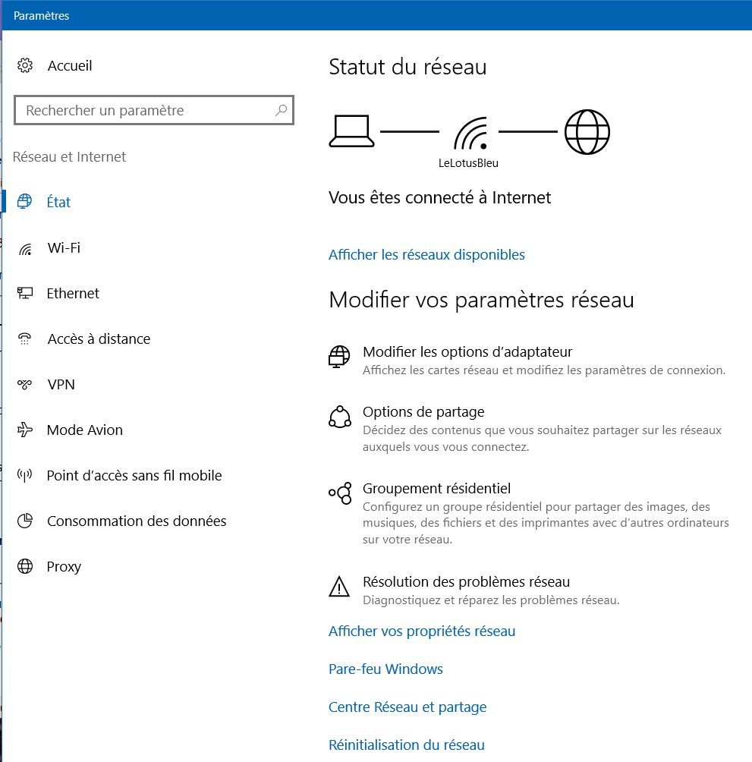Screen dimensions: 752x762
Task: Open the Ethernet settings page
Action: pos(73,294)
